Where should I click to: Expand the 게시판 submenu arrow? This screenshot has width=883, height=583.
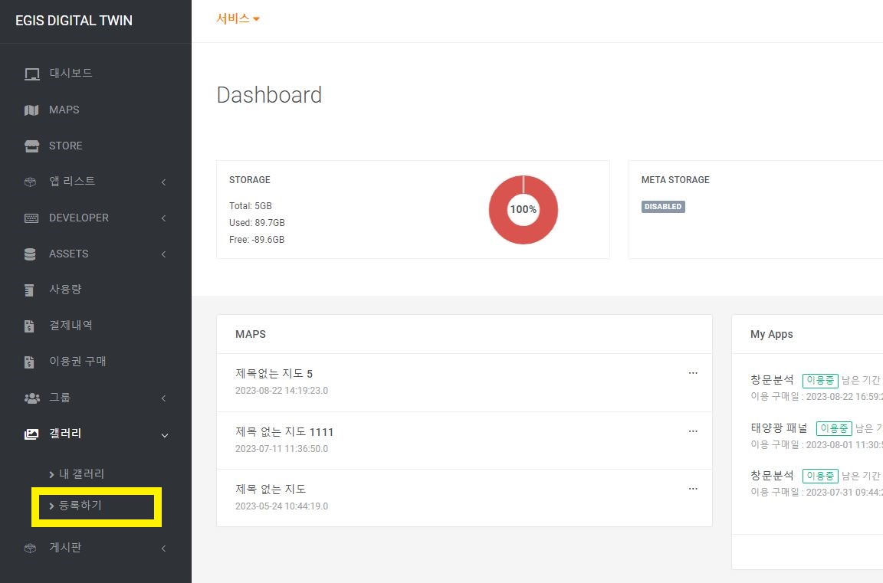click(x=164, y=549)
